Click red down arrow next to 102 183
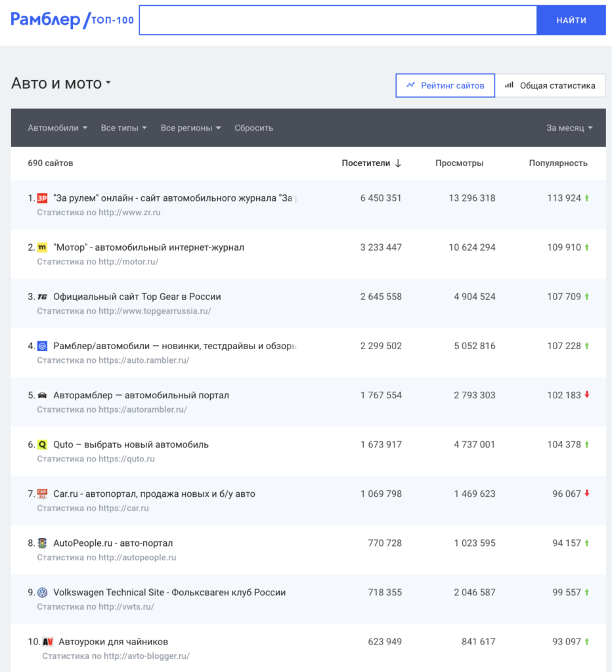Image resolution: width=612 pixels, height=672 pixels. [x=586, y=394]
